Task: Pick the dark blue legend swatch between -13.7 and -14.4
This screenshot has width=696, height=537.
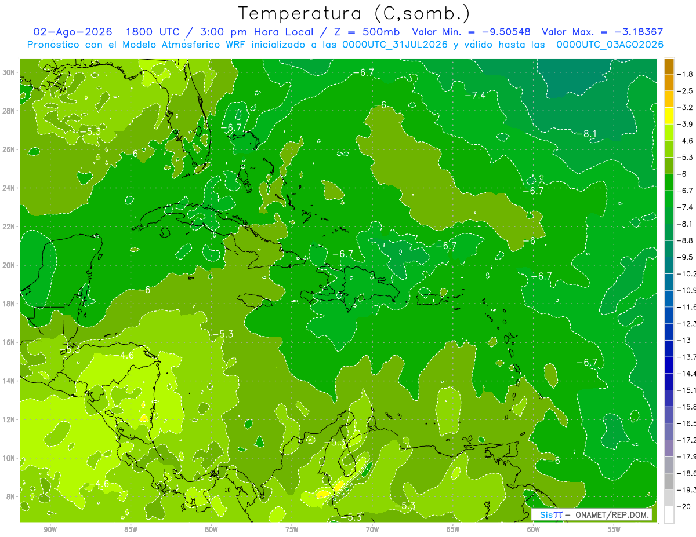Action: 669,365
